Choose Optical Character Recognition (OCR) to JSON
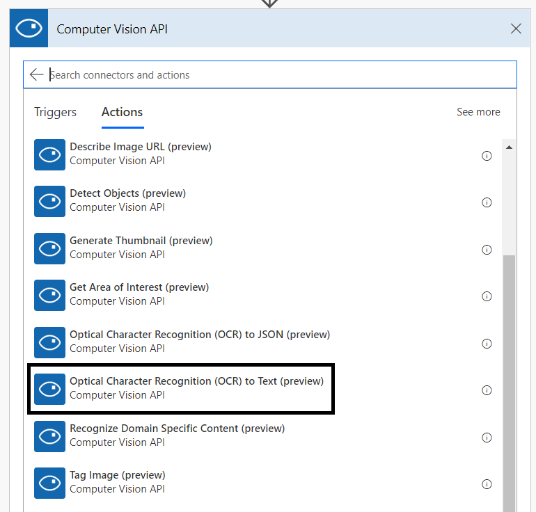 pyautogui.click(x=200, y=342)
